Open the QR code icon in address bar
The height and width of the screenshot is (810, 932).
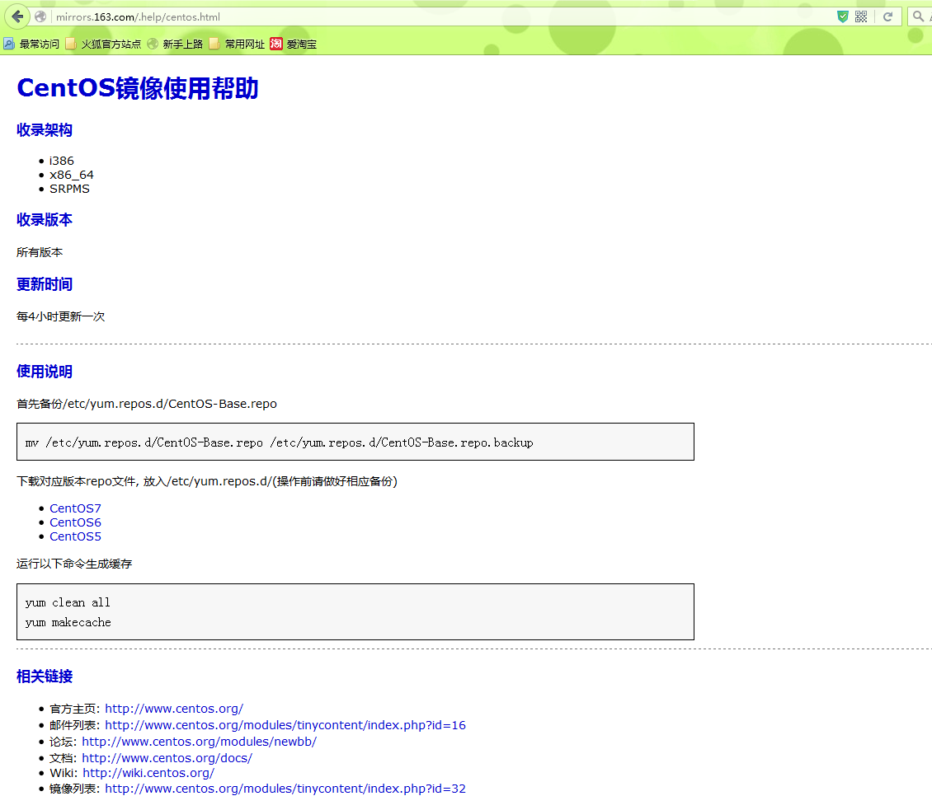pyautogui.click(x=861, y=16)
